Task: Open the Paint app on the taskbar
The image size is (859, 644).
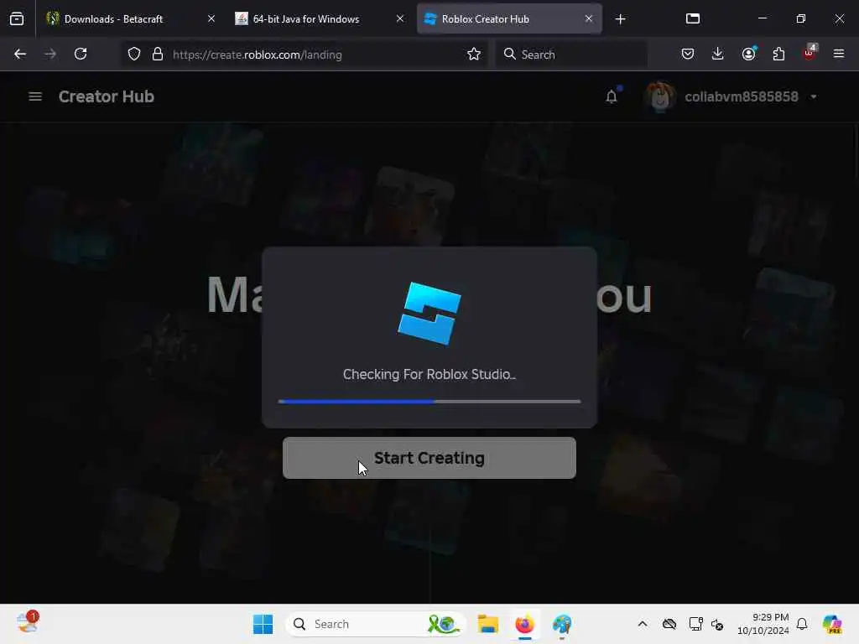Action: point(562,624)
